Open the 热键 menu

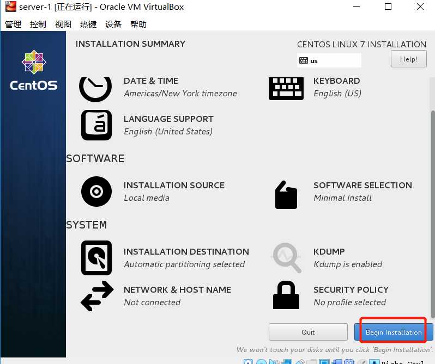[x=88, y=24]
